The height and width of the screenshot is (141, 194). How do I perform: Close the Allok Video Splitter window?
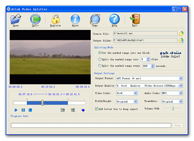[x=185, y=9]
